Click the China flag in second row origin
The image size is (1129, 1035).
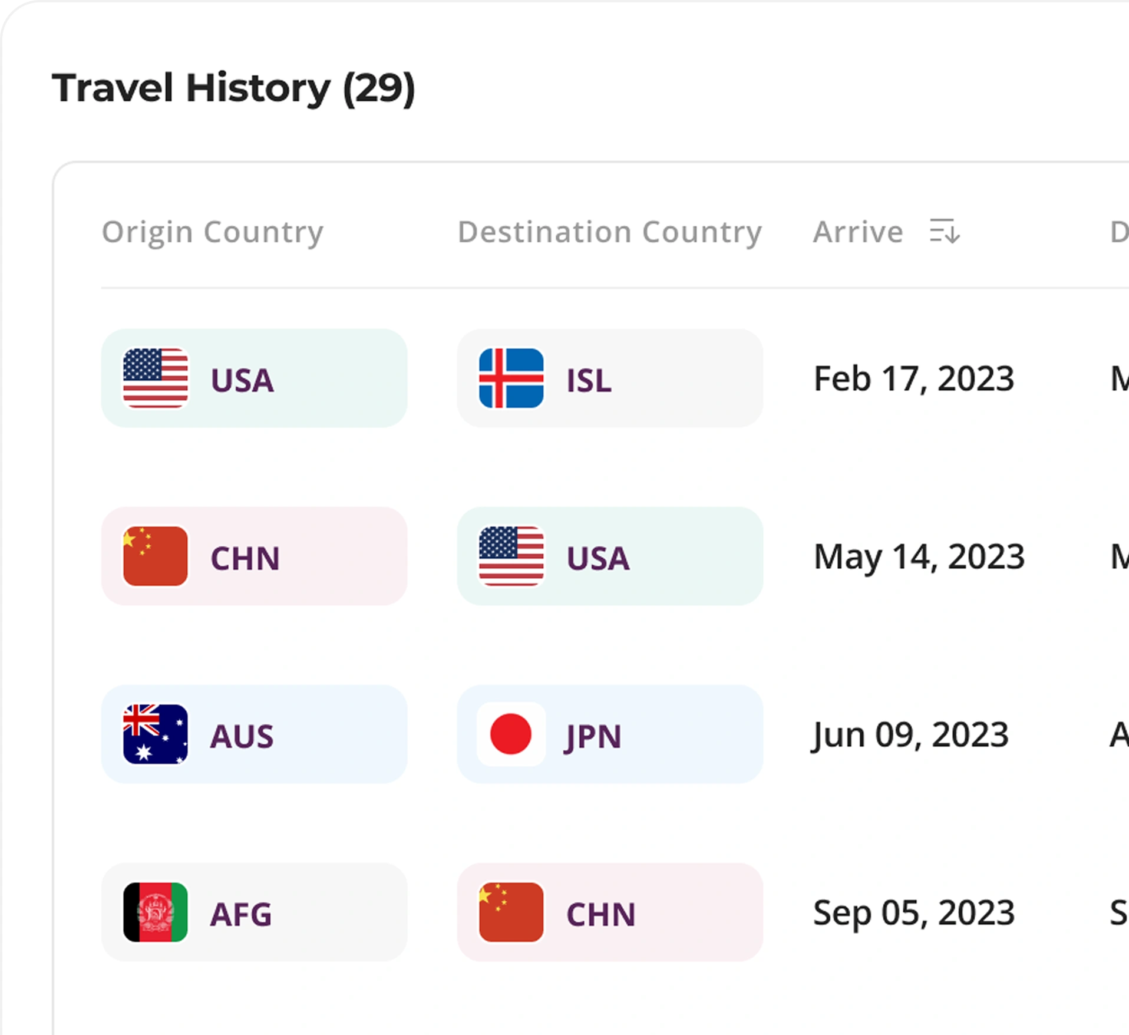[x=156, y=556]
